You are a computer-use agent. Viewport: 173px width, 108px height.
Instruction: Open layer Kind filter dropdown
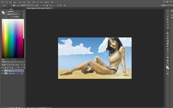[x=6, y=62]
